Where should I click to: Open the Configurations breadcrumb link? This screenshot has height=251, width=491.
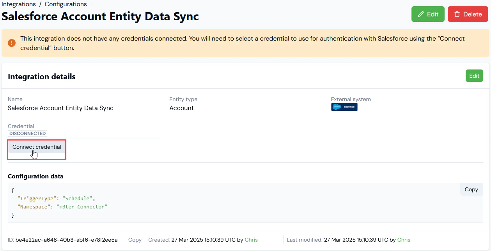point(66,4)
